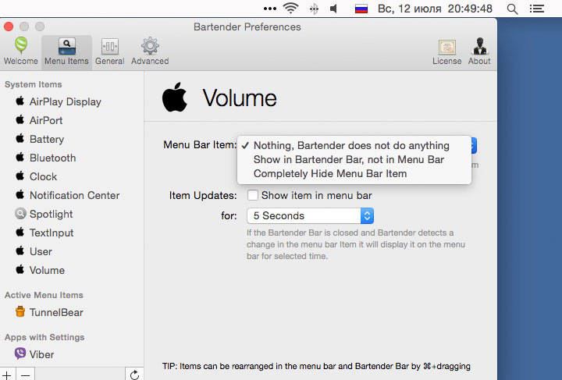Select Clock in the sidebar

[36, 176]
